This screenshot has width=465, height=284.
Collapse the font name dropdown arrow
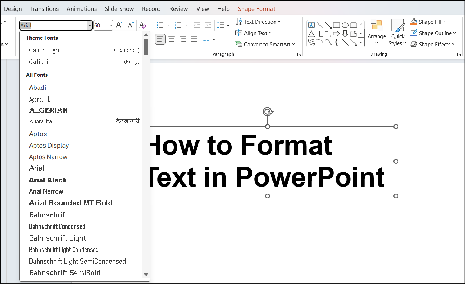[89, 25]
